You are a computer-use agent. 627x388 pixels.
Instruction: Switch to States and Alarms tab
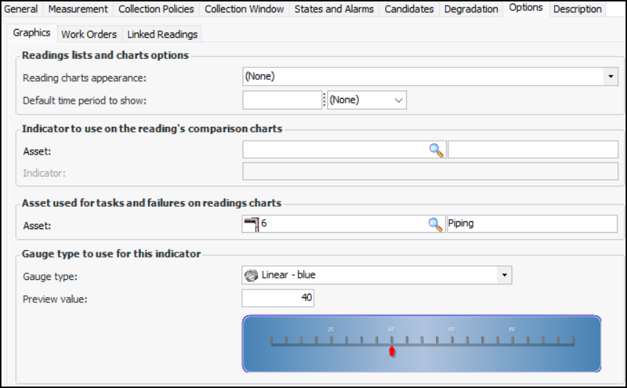tap(334, 9)
